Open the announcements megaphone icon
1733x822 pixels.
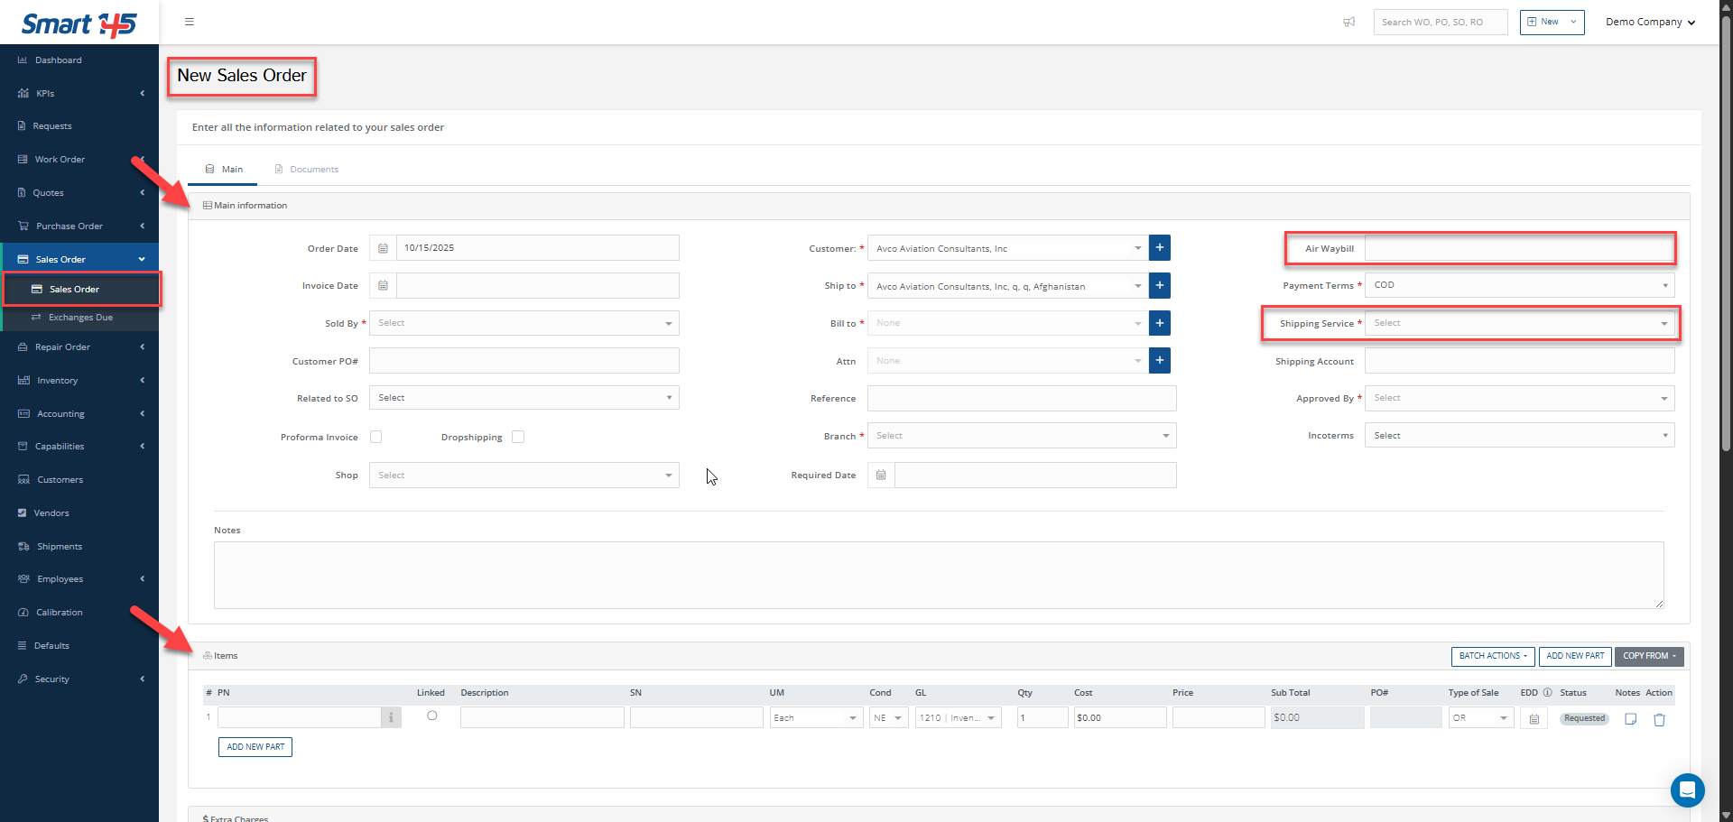click(1348, 22)
